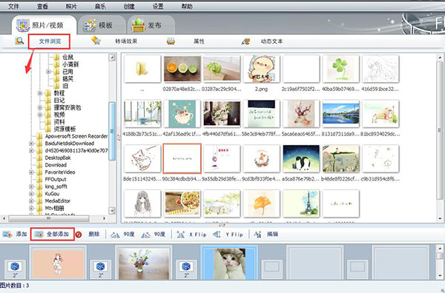Expand the KuGou folder node

(x=31, y=194)
